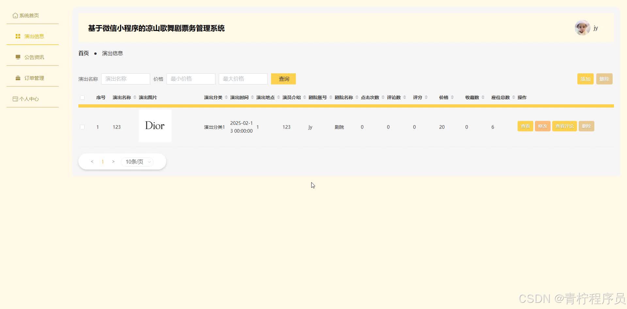Click the 订单管理 order icon
Screen dimensions: 627x309
tap(18, 78)
